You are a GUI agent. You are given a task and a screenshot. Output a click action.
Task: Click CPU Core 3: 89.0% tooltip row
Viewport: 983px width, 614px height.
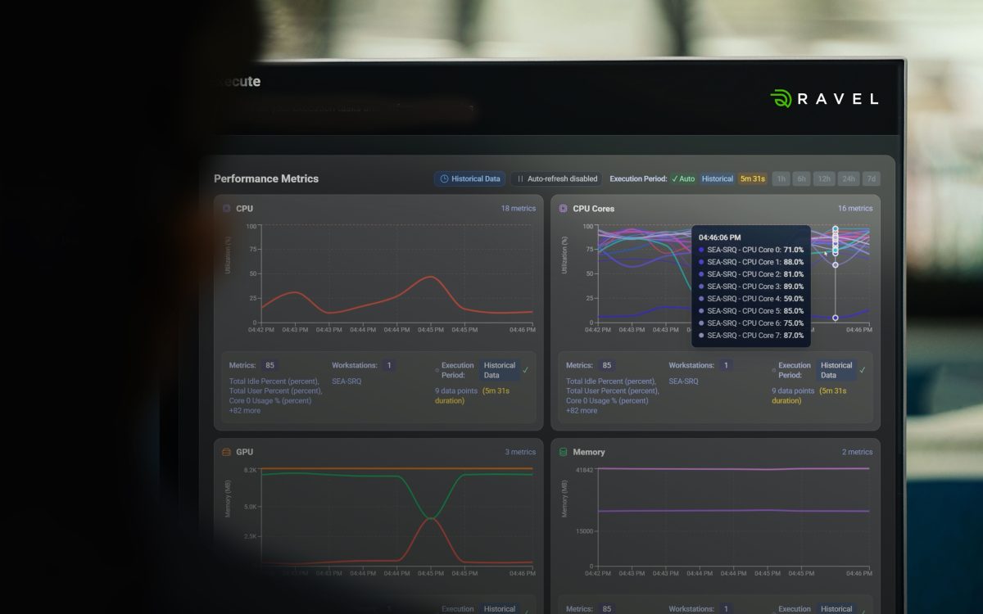coord(751,287)
